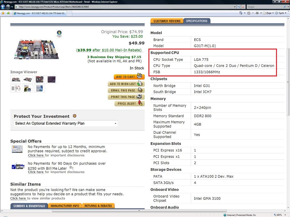Open the Combos & Essentials tab
The height and width of the screenshot is (217, 290).
pos(29,206)
